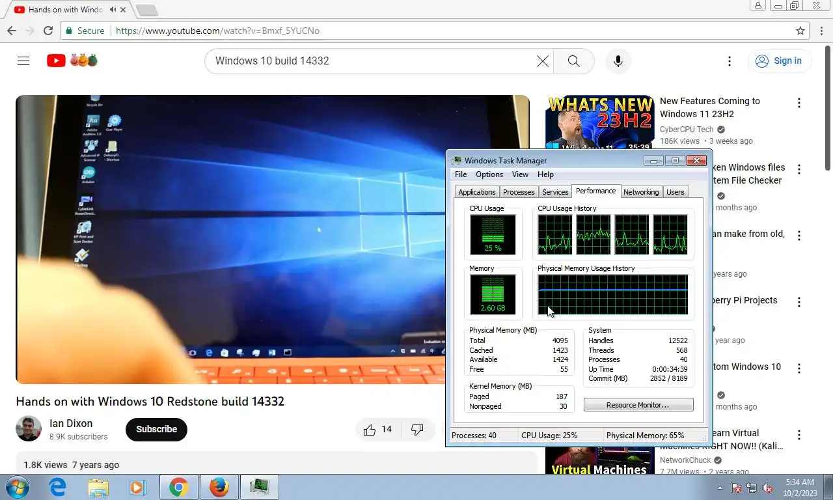Screen dimensions: 833x500
Task: Switch to the Processes tab
Action: click(x=519, y=192)
